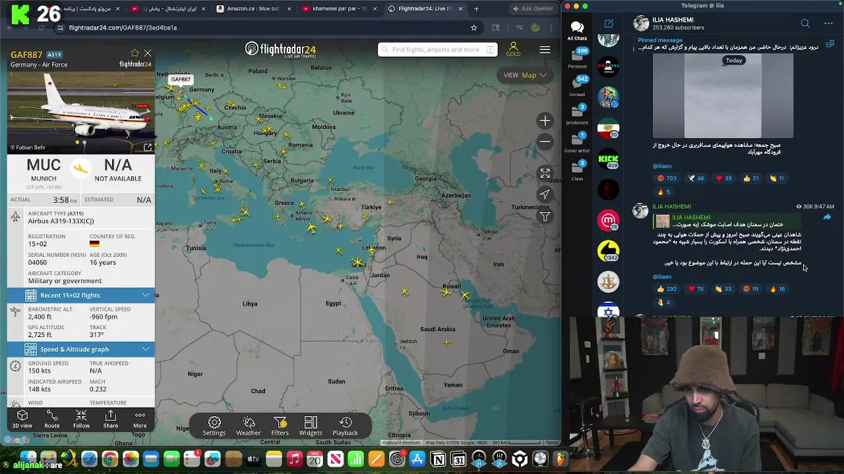The width and height of the screenshot is (844, 474).
Task: Open the GOLD account profile icon
Action: pyautogui.click(x=513, y=49)
